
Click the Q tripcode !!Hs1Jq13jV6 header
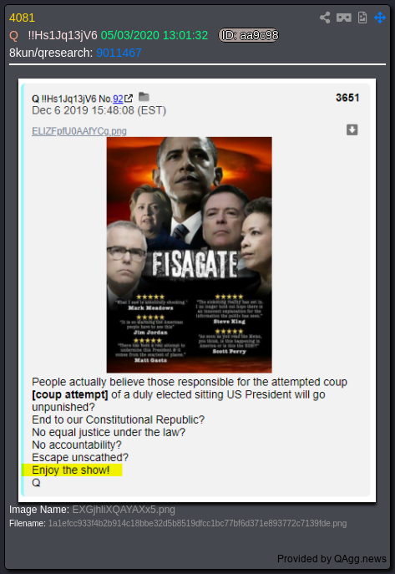[63, 35]
